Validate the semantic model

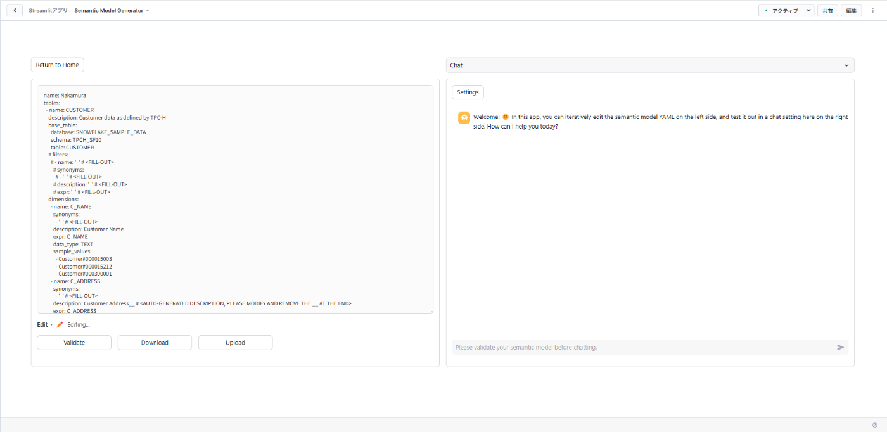73,342
